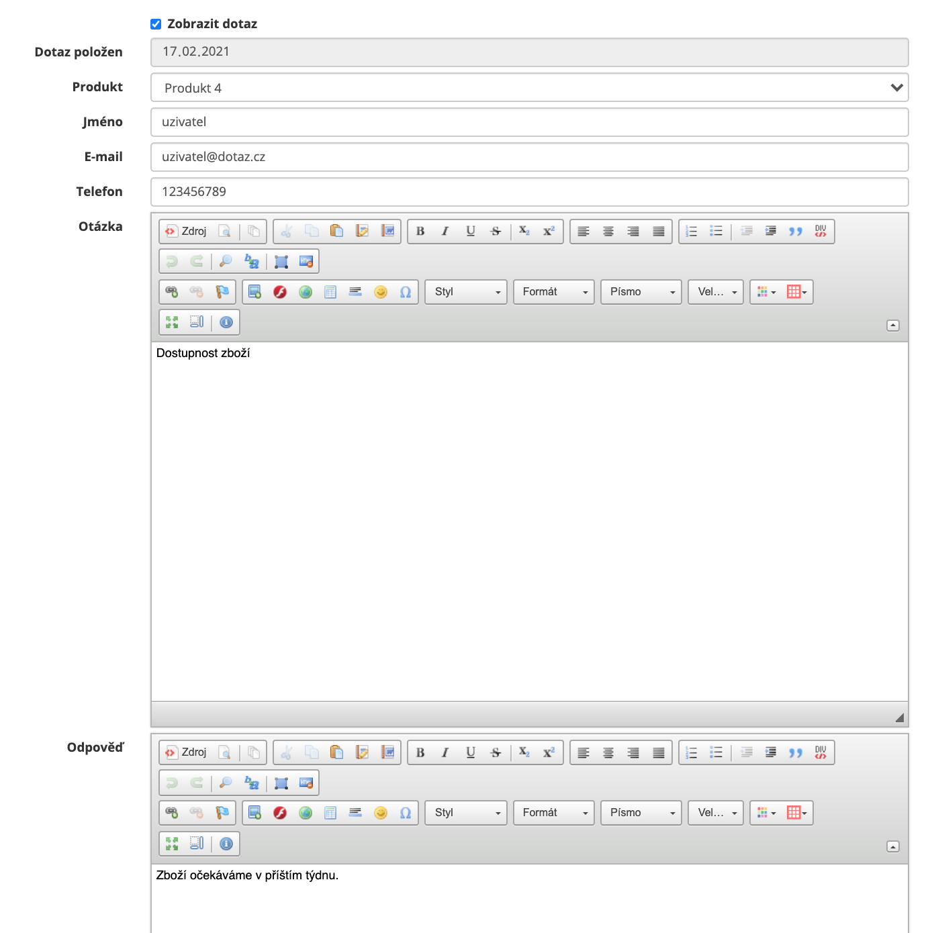This screenshot has height=933, width=932.
Task: Insert special character in Odpověď editor
Action: click(x=406, y=813)
